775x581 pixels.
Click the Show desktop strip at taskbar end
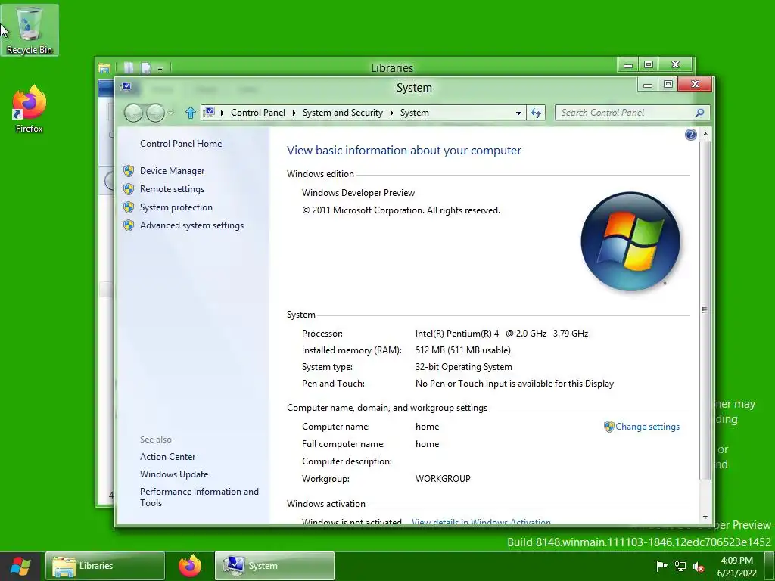770,566
